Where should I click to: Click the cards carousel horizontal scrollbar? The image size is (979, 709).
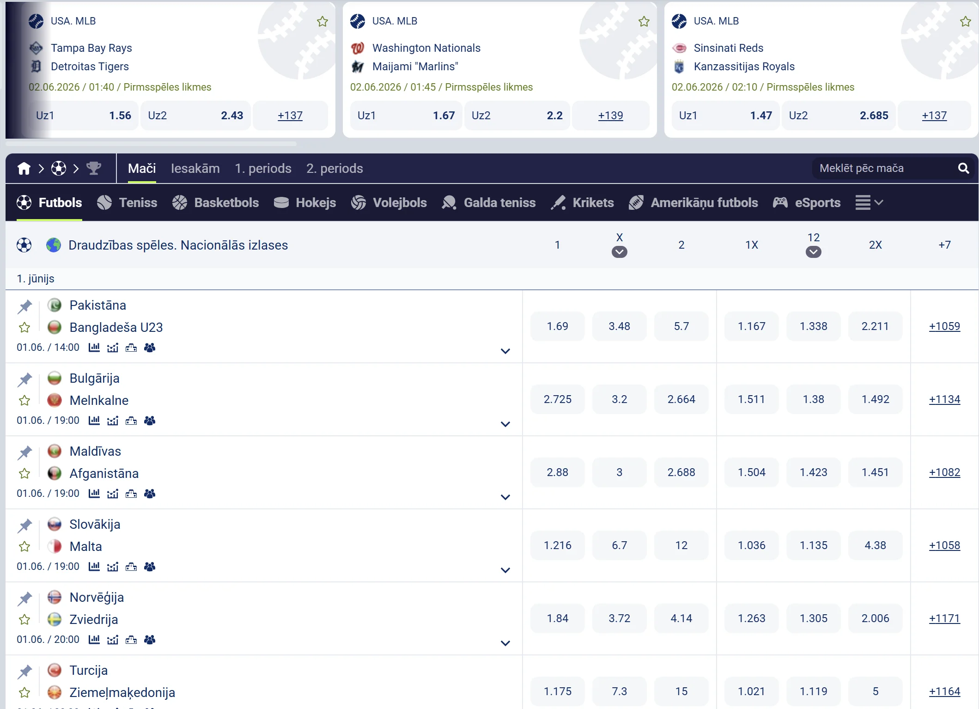[151, 144]
